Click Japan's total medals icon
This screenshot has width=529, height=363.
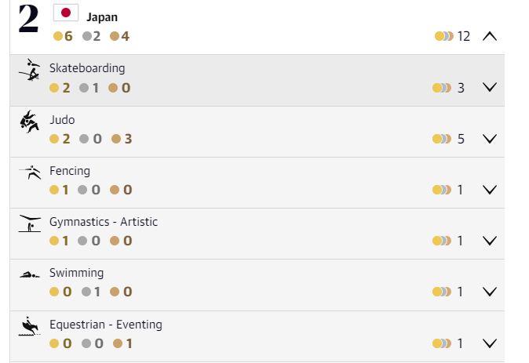[443, 36]
